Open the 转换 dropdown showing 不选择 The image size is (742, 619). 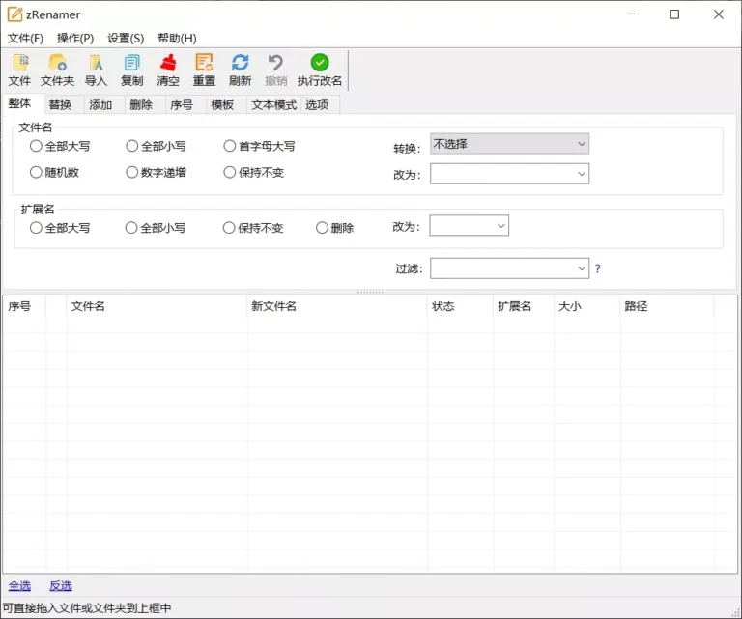pyautogui.click(x=509, y=144)
